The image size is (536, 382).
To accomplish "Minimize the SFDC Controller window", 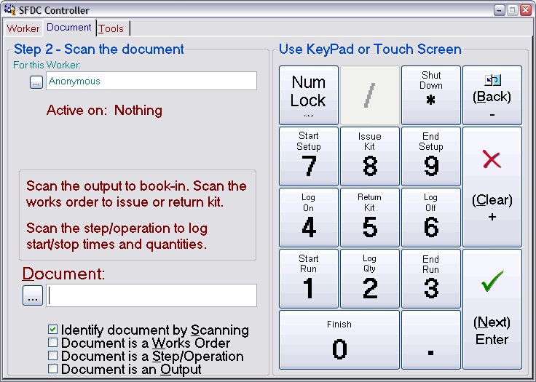I will pyautogui.click(x=500, y=10).
